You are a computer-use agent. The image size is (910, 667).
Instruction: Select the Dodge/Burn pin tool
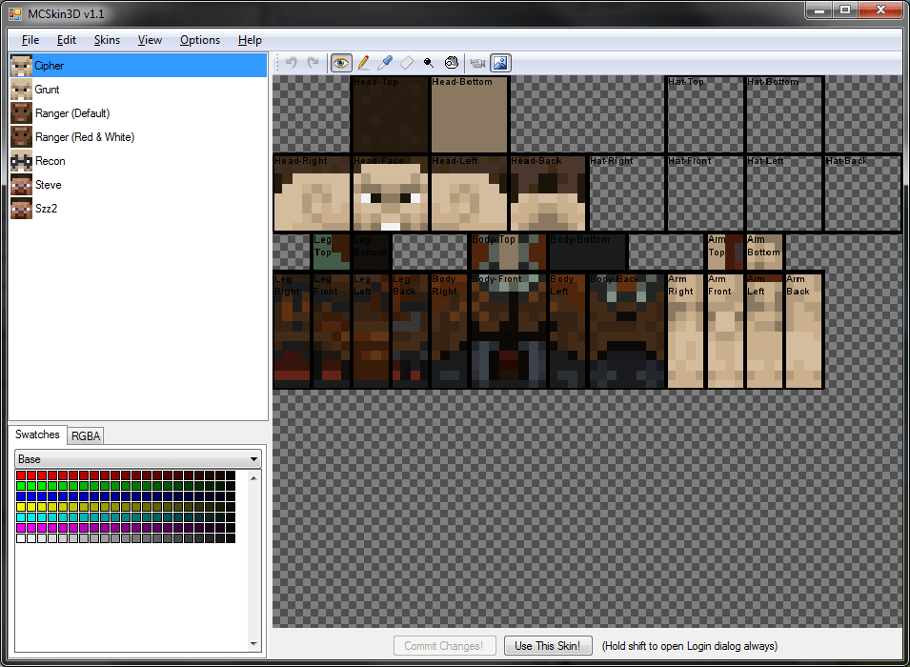click(x=429, y=63)
